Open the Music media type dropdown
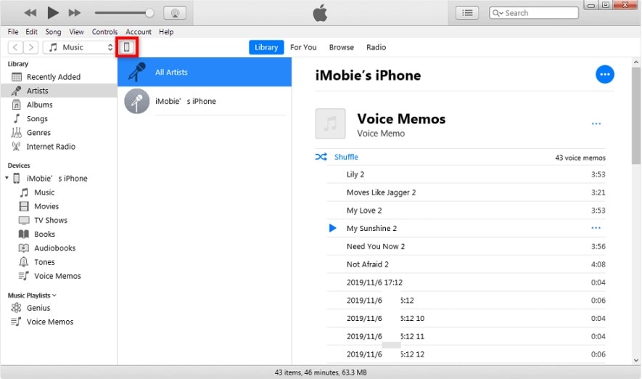This screenshot has width=642, height=379. tap(78, 47)
